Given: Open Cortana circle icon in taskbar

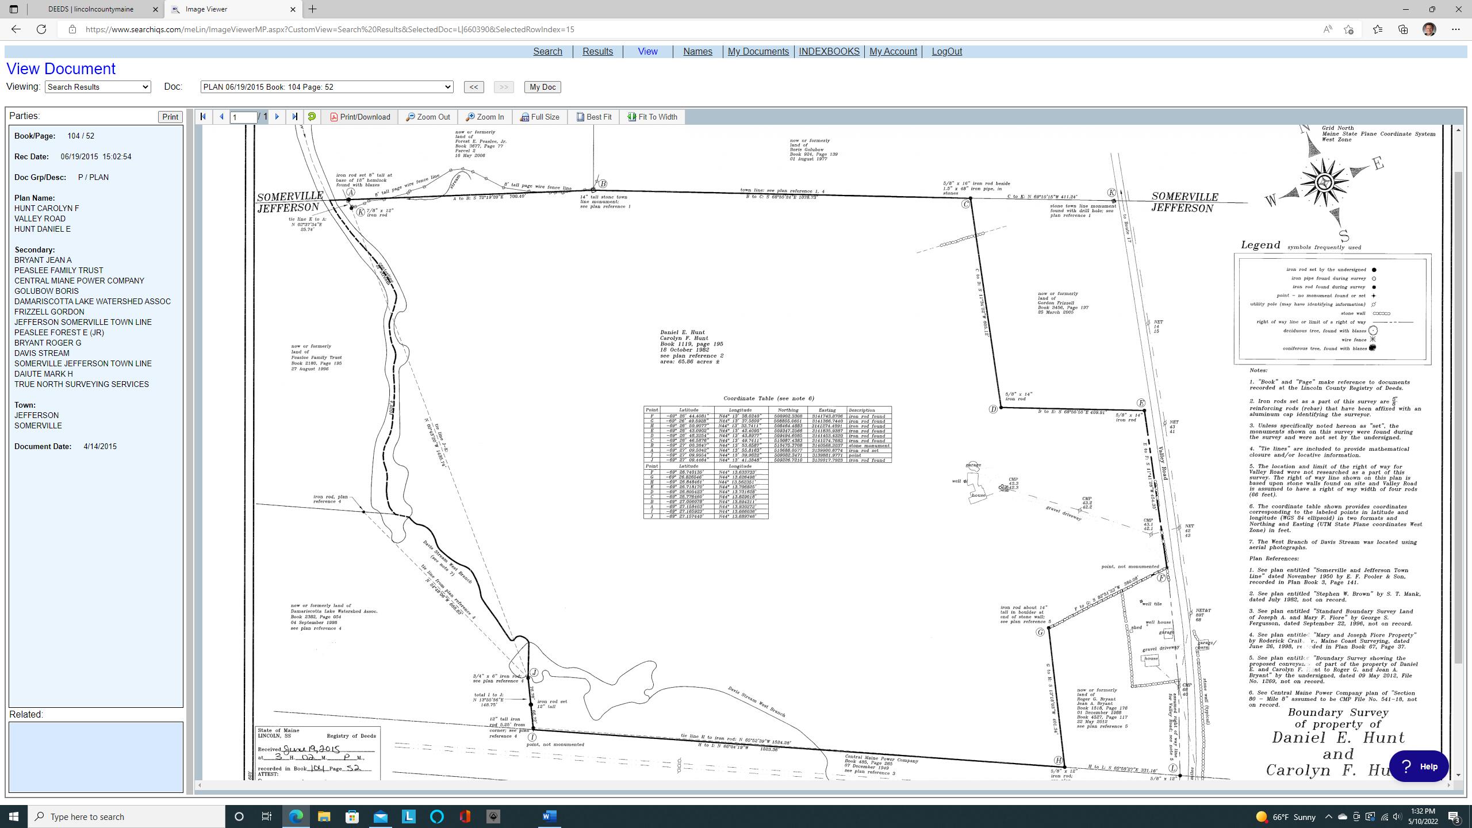Looking at the screenshot, I should point(239,816).
